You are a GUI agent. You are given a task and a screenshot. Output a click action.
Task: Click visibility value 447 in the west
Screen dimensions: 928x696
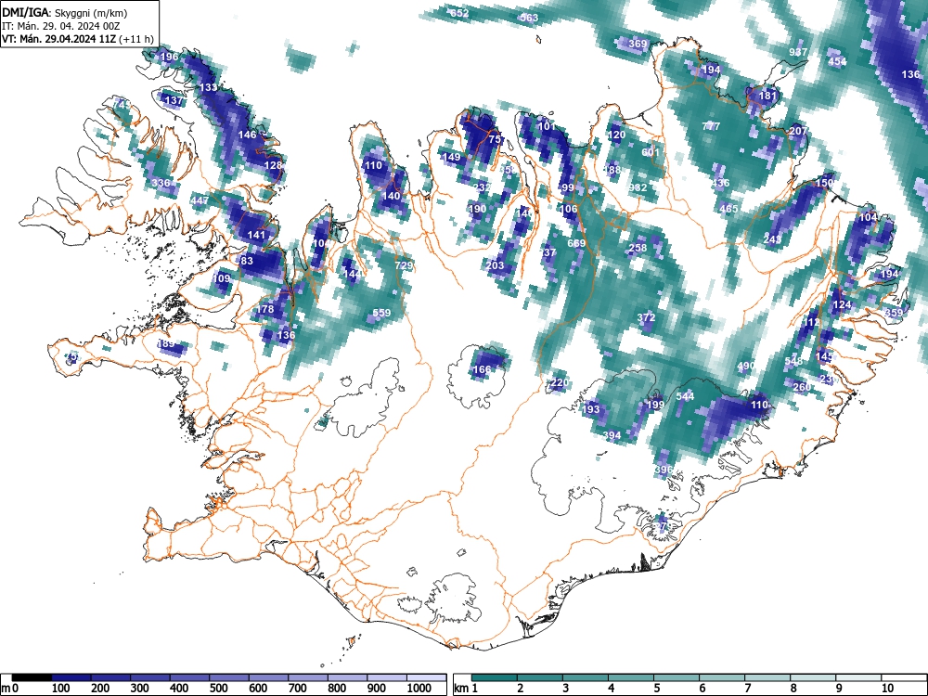(x=200, y=200)
